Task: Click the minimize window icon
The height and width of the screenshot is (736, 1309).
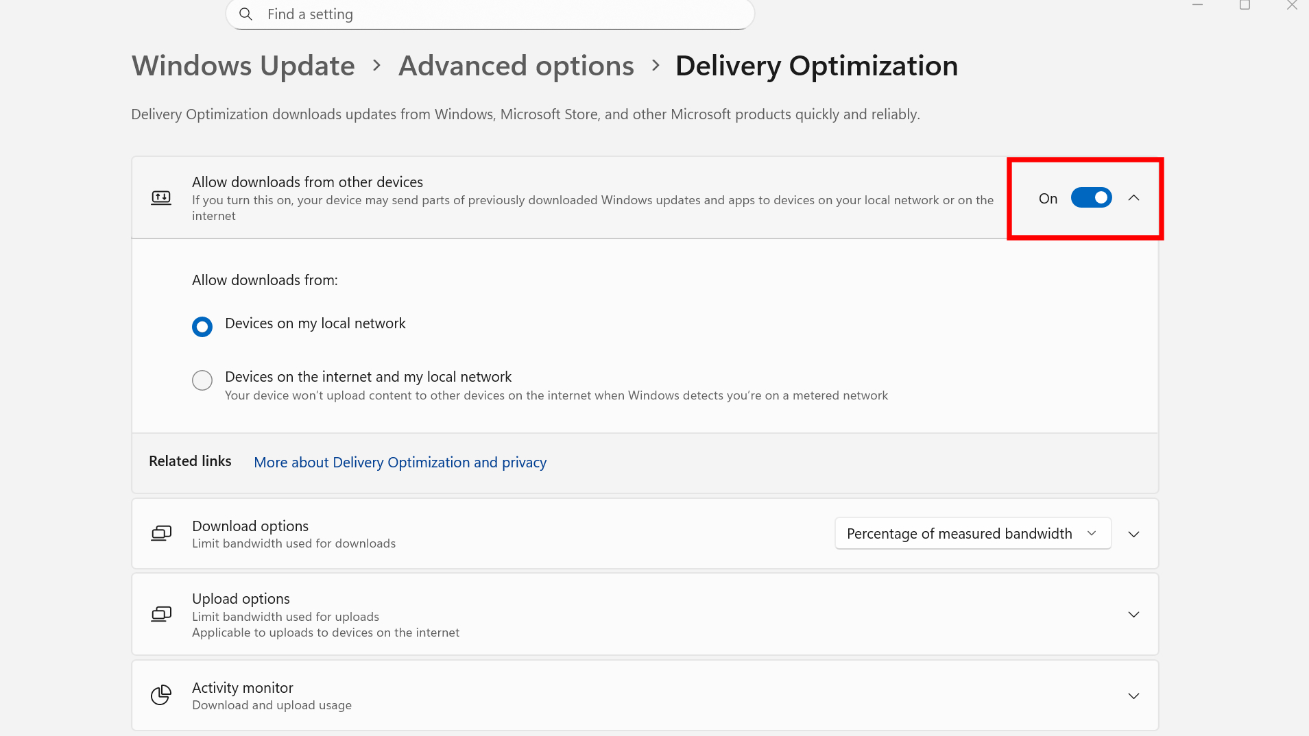Action: coord(1198,5)
